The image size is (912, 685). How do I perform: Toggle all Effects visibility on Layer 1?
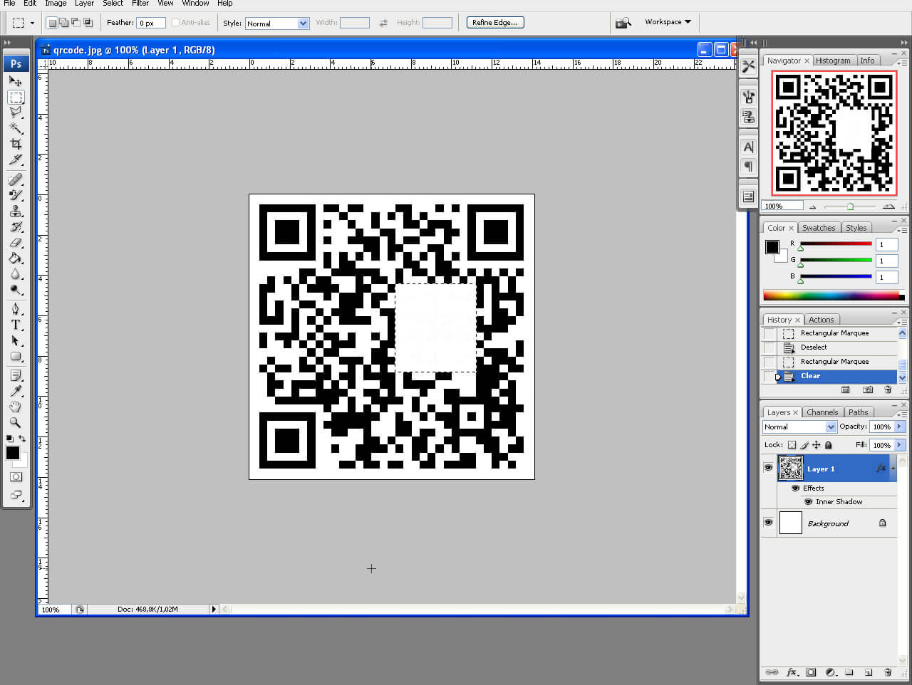coord(795,488)
